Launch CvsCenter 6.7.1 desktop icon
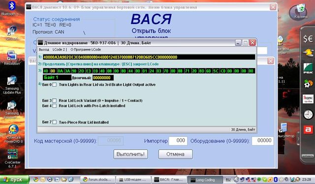Image resolution: width=315 pixels, height=184 pixels. coord(12,158)
